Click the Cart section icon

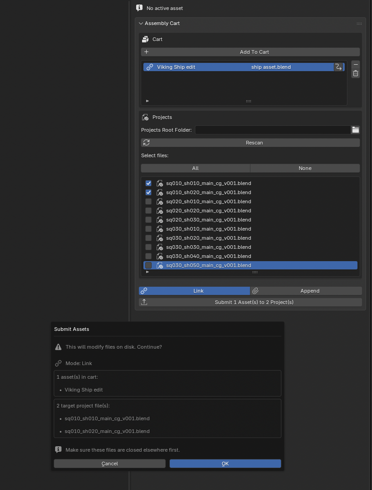click(x=145, y=39)
